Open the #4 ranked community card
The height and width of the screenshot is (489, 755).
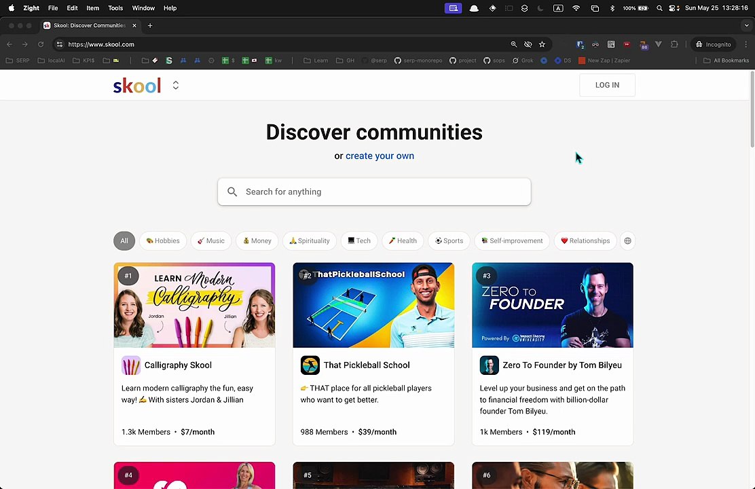(195, 475)
